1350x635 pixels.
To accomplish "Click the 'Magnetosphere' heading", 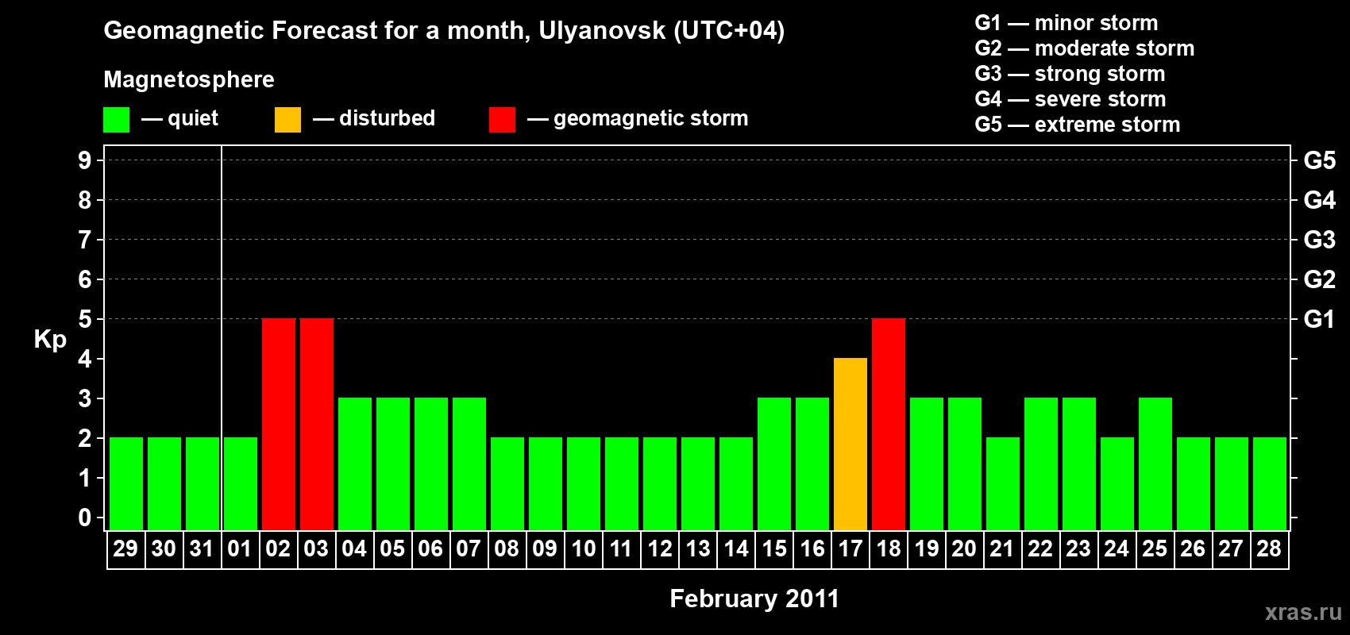I will 189,79.
